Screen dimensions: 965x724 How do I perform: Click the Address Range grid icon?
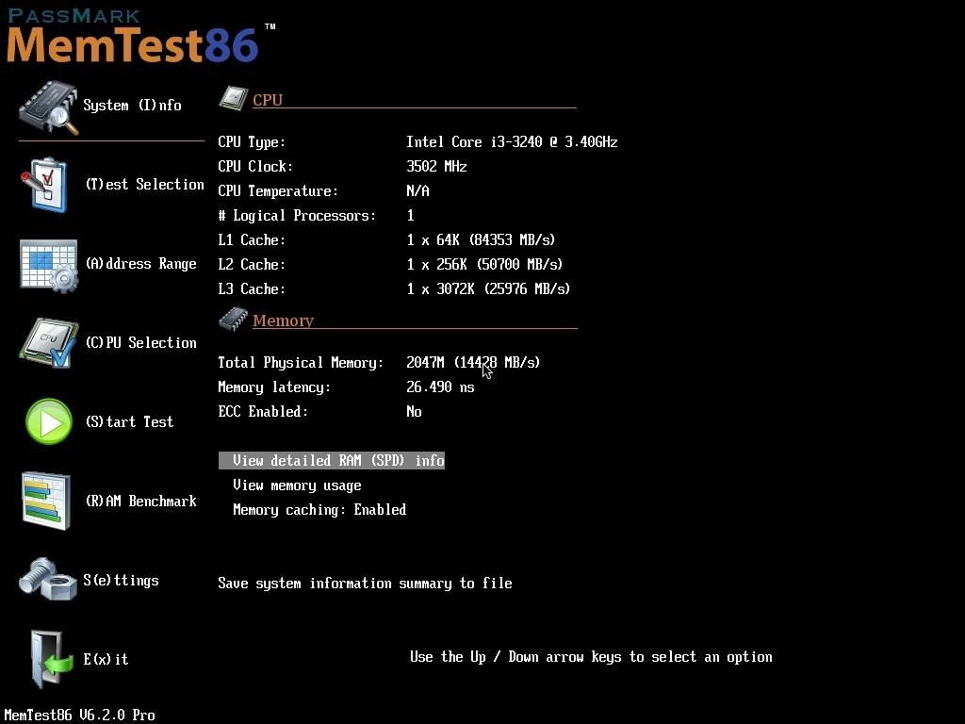(x=49, y=265)
